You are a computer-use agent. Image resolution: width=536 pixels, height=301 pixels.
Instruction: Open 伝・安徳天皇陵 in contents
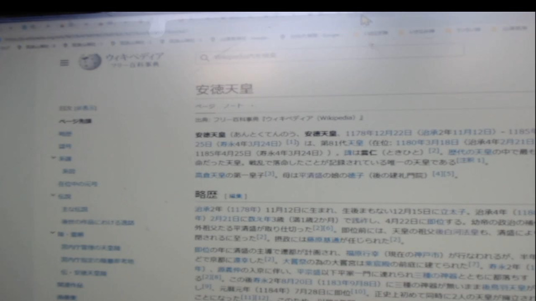pos(84,273)
